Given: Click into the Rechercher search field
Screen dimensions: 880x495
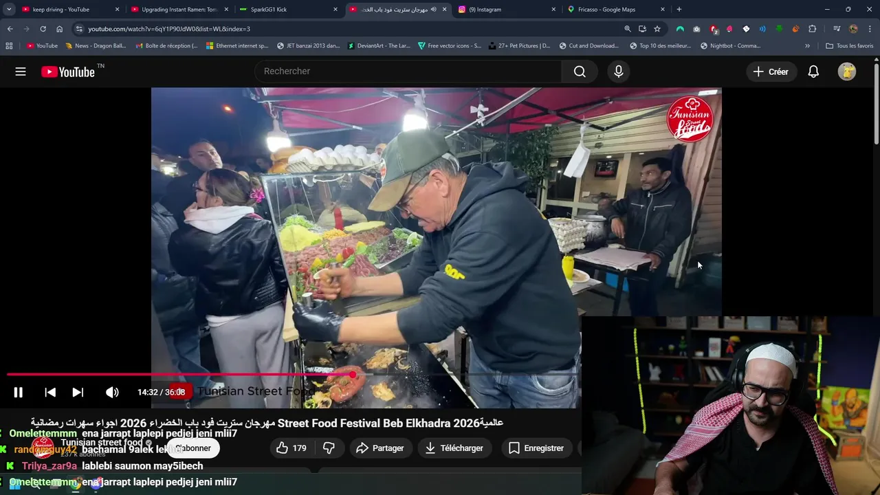Looking at the screenshot, I should (408, 71).
